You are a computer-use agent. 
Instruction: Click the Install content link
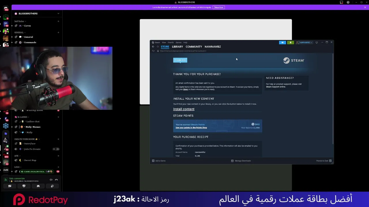coord(184,109)
